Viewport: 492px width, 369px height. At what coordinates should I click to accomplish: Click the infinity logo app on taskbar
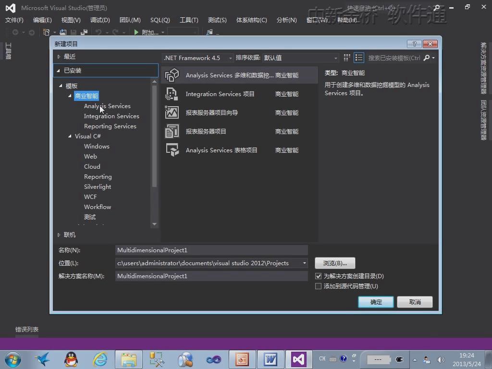point(214,359)
